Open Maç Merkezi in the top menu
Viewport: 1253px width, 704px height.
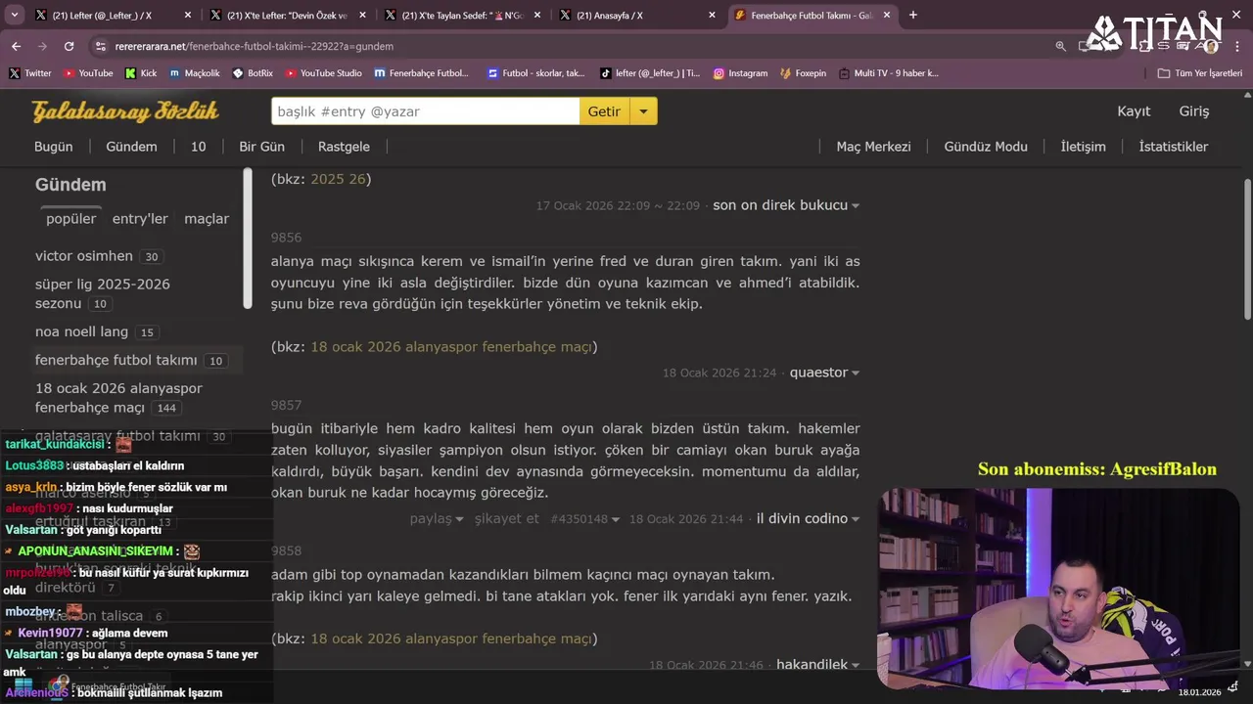coord(873,147)
